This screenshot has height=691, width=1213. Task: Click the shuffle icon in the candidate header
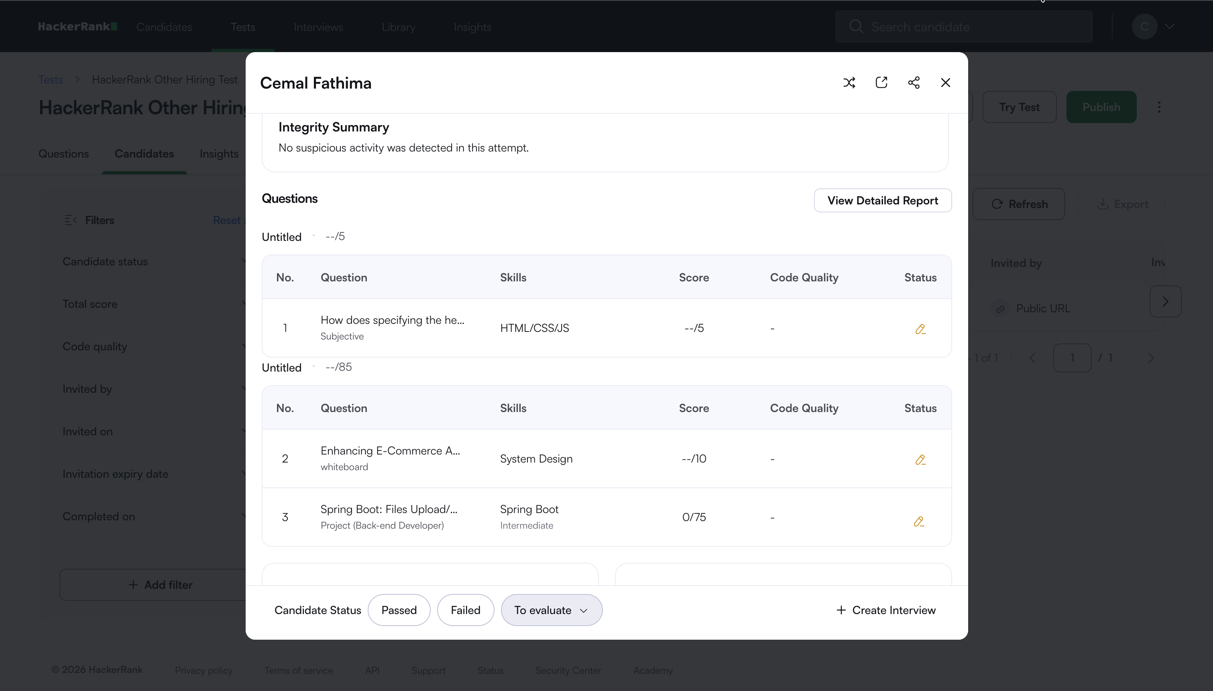(x=849, y=83)
